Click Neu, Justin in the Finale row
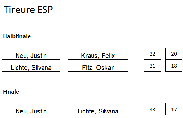 (x=31, y=109)
